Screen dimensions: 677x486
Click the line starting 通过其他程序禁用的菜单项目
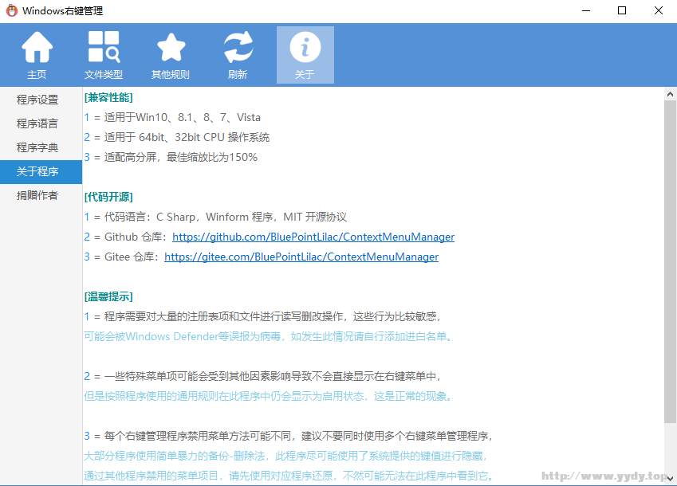tap(289, 476)
